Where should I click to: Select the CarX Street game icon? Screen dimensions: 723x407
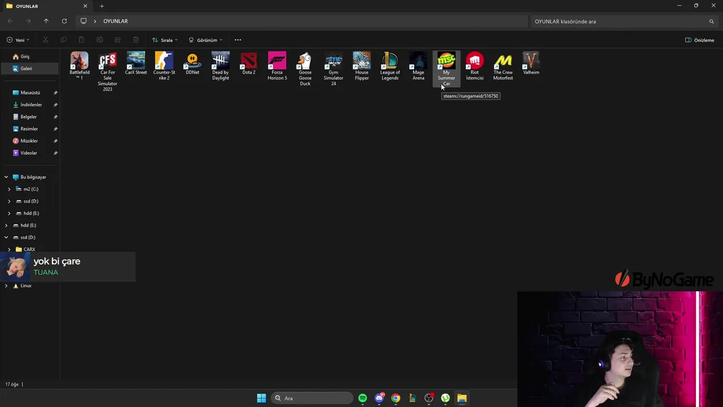tap(136, 63)
